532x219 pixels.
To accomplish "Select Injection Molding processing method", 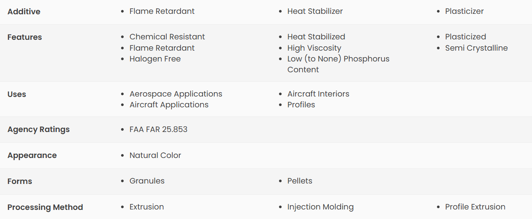I will [x=320, y=207].
